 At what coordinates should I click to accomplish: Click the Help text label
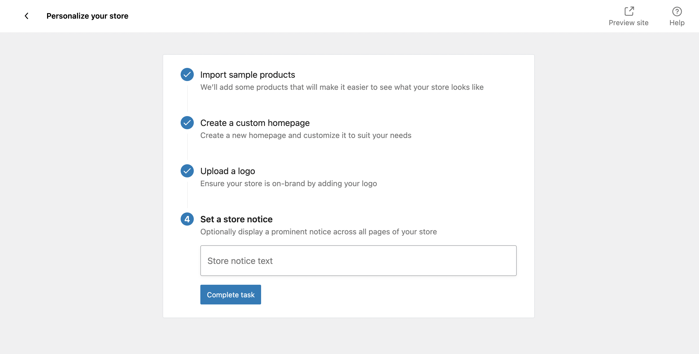pos(677,23)
